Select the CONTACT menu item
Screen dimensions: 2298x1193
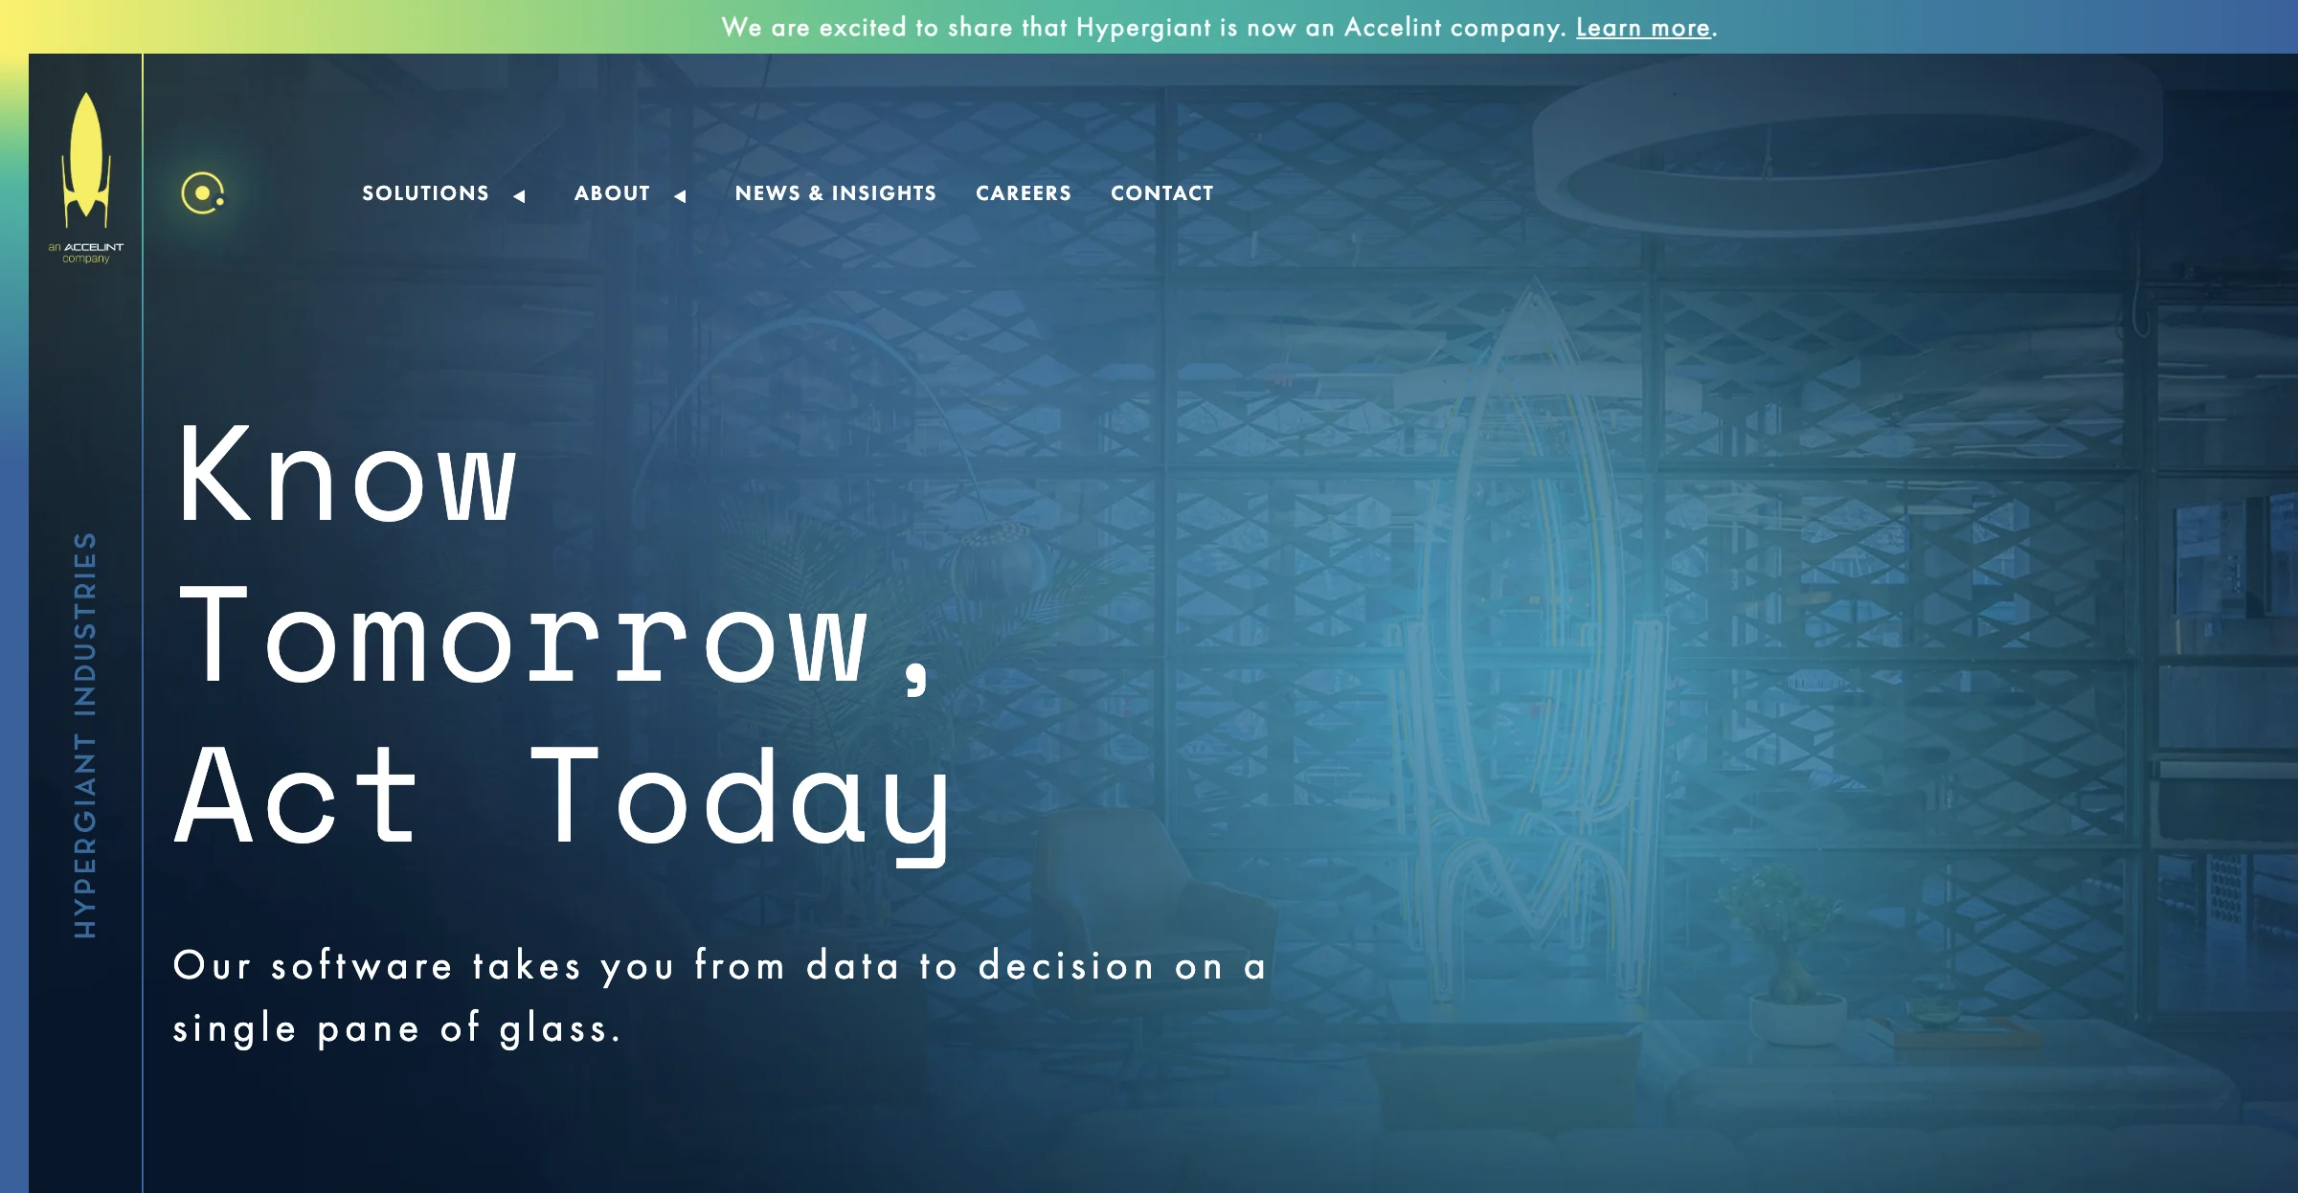click(x=1162, y=193)
